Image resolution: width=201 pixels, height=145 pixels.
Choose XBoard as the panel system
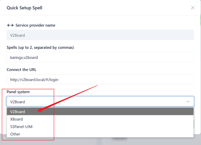(x=16, y=119)
